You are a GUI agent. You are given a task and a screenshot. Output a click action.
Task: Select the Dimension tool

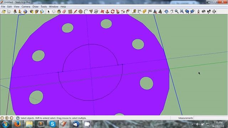coord(139,11)
